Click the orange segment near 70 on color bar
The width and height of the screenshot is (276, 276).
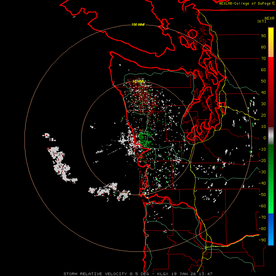(x=271, y=53)
